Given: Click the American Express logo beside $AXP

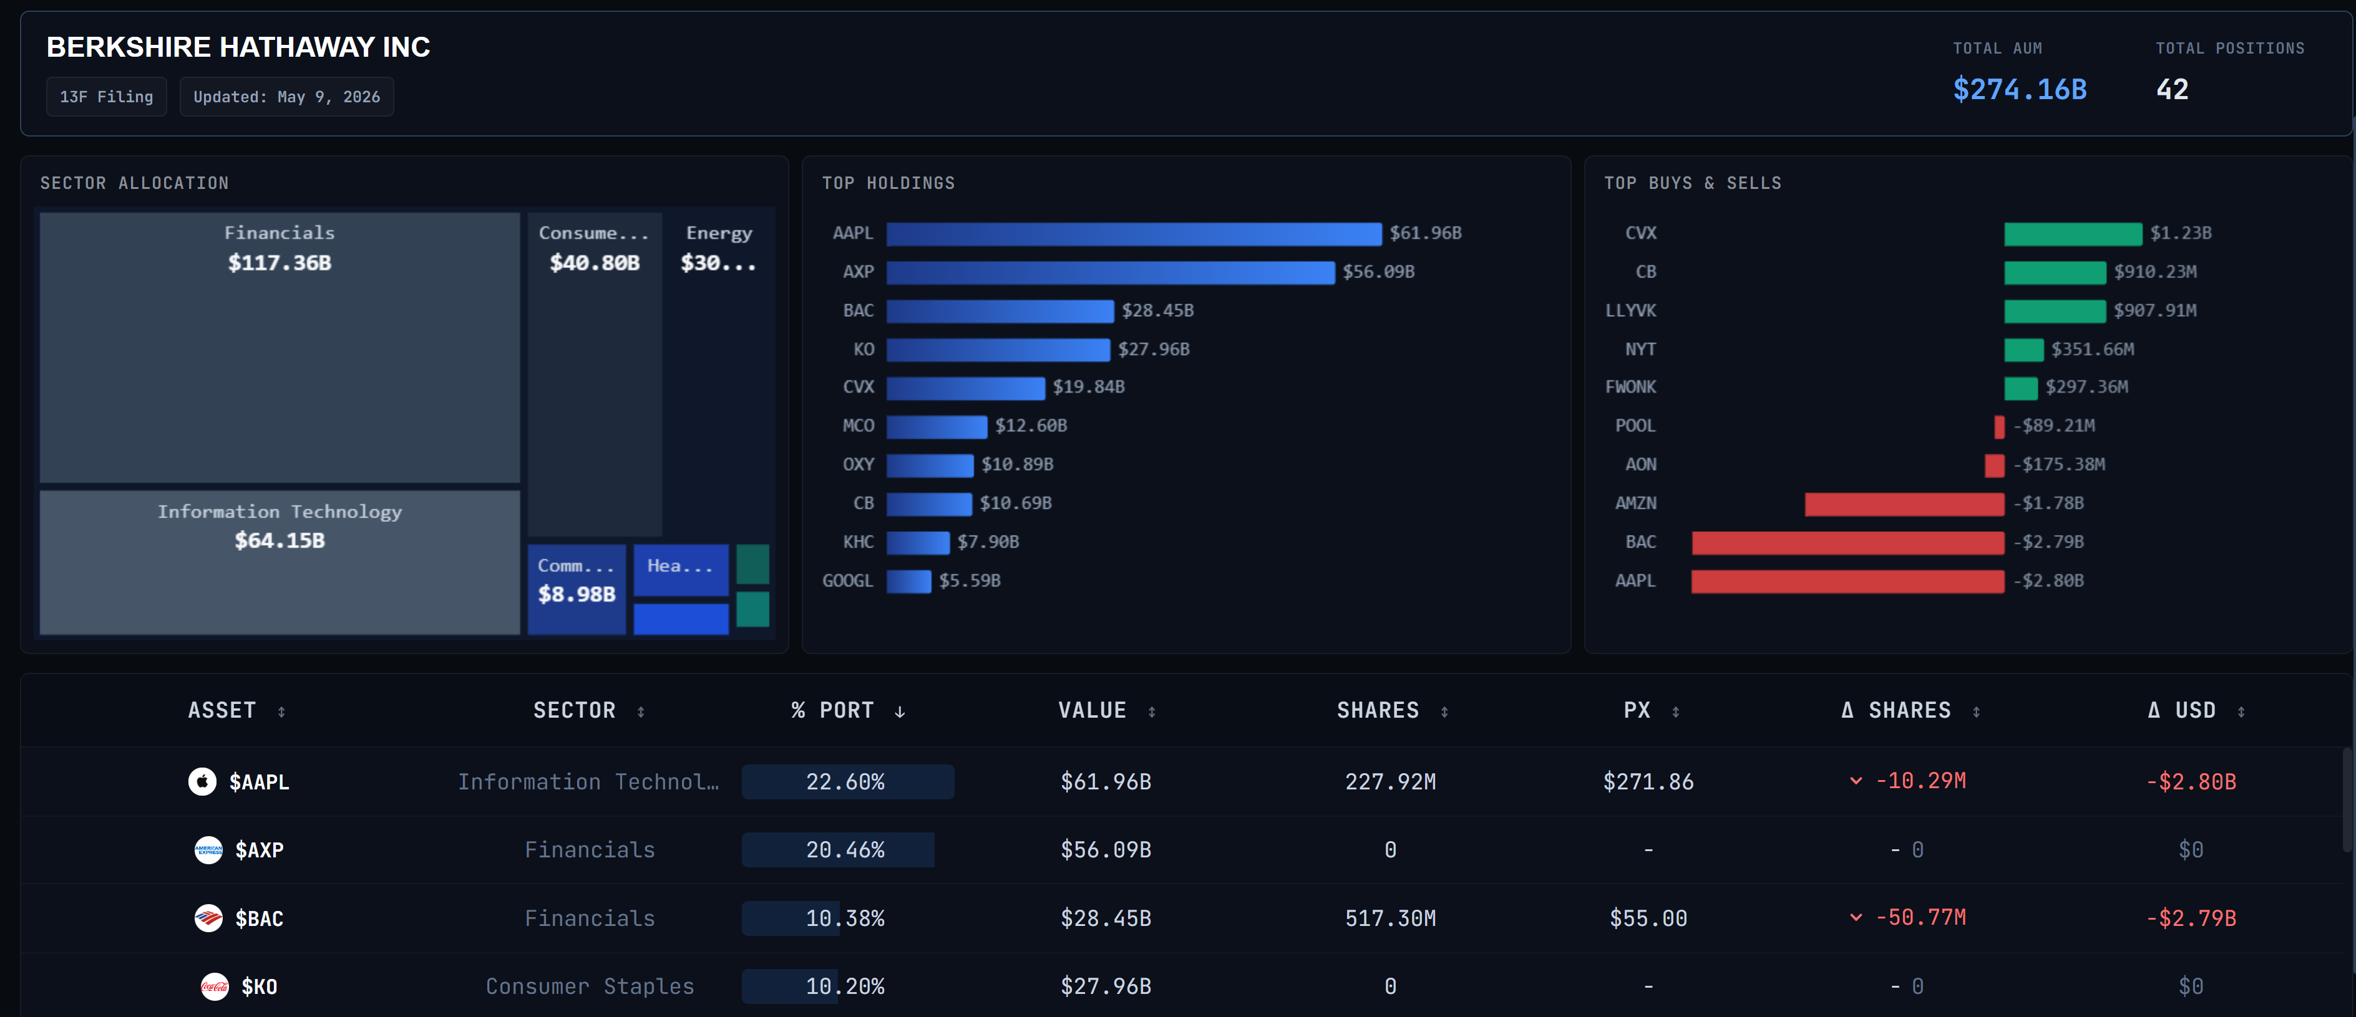Looking at the screenshot, I should (208, 850).
